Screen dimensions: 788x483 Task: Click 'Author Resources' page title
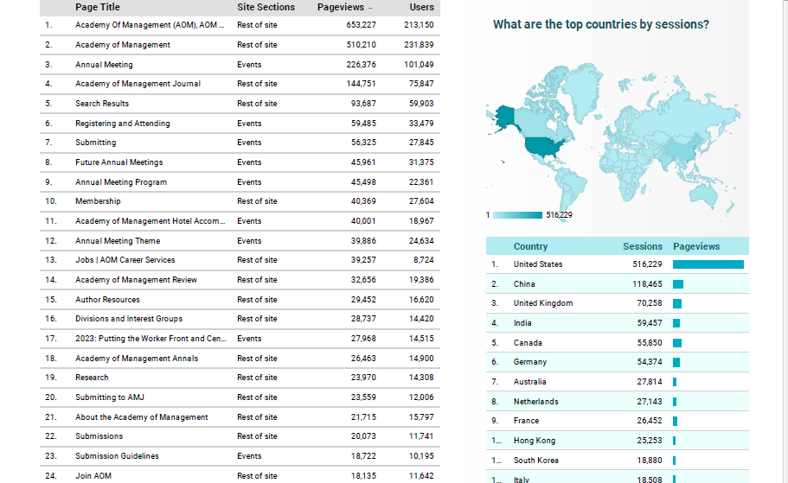click(x=107, y=300)
